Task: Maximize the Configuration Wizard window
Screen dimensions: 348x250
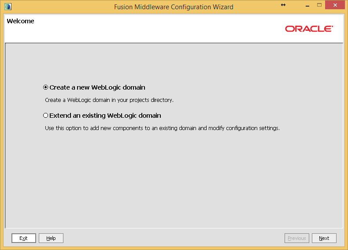Action: (x=319, y=5)
